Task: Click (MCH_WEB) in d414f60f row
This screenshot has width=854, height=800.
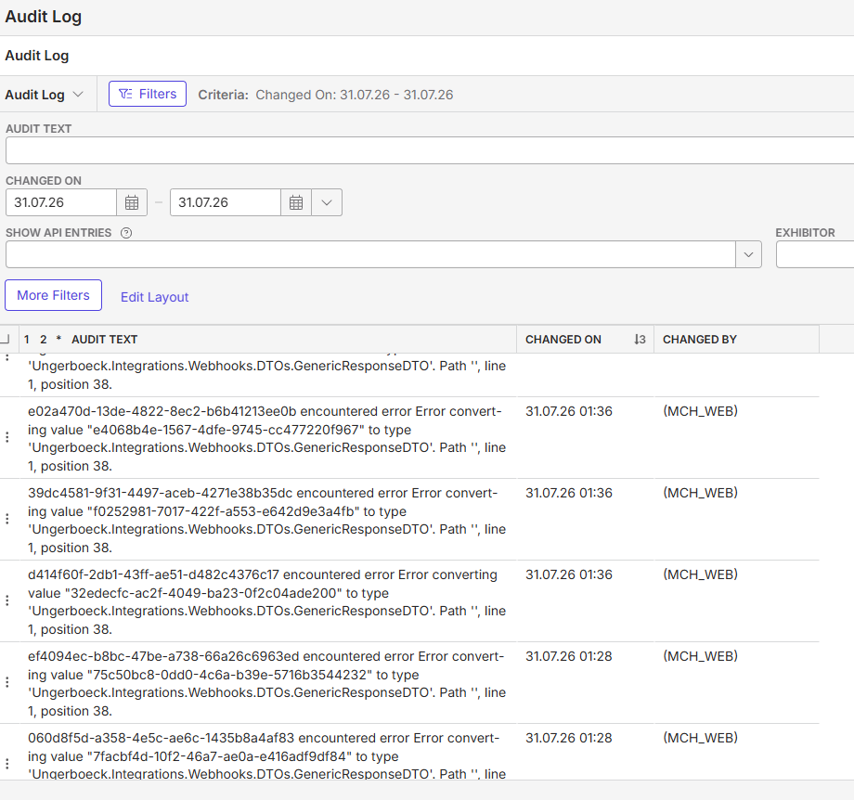Action: pyautogui.click(x=701, y=574)
